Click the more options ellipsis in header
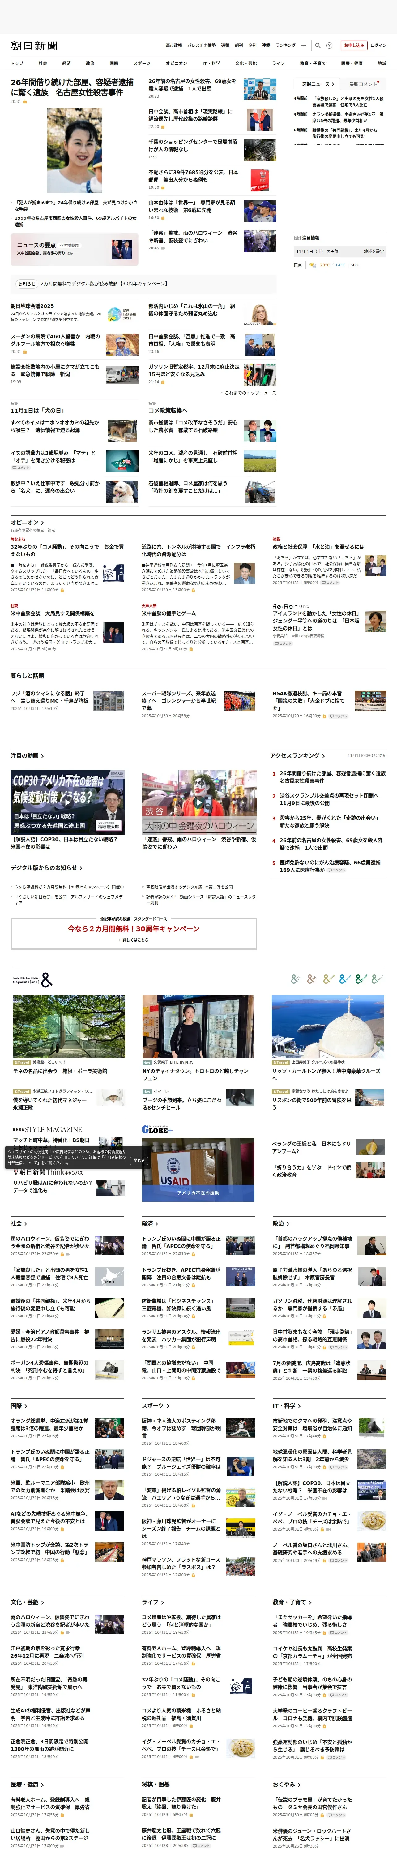397x1859 pixels. (x=304, y=46)
